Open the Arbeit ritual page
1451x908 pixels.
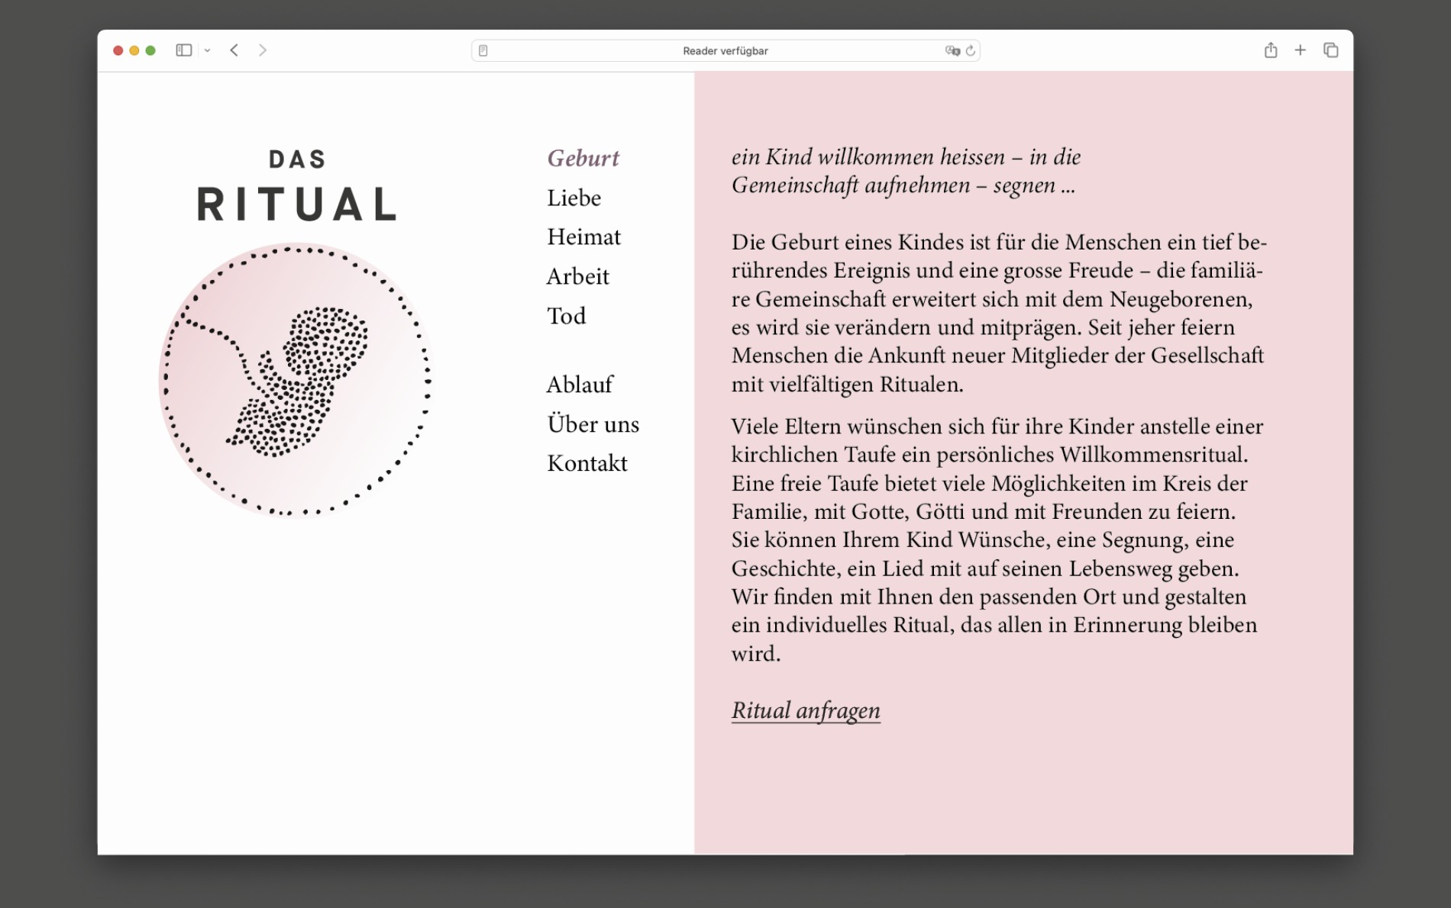point(577,276)
